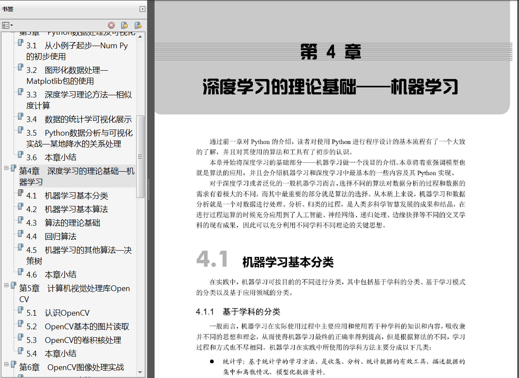Screen dimensions: 519x378
Task: Select bookmark 第5章 计算机视觉处理库Open CV
Action: point(75,293)
